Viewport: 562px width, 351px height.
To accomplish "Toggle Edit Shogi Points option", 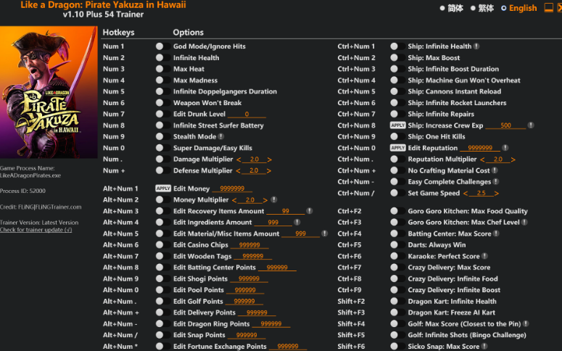I will point(163,279).
